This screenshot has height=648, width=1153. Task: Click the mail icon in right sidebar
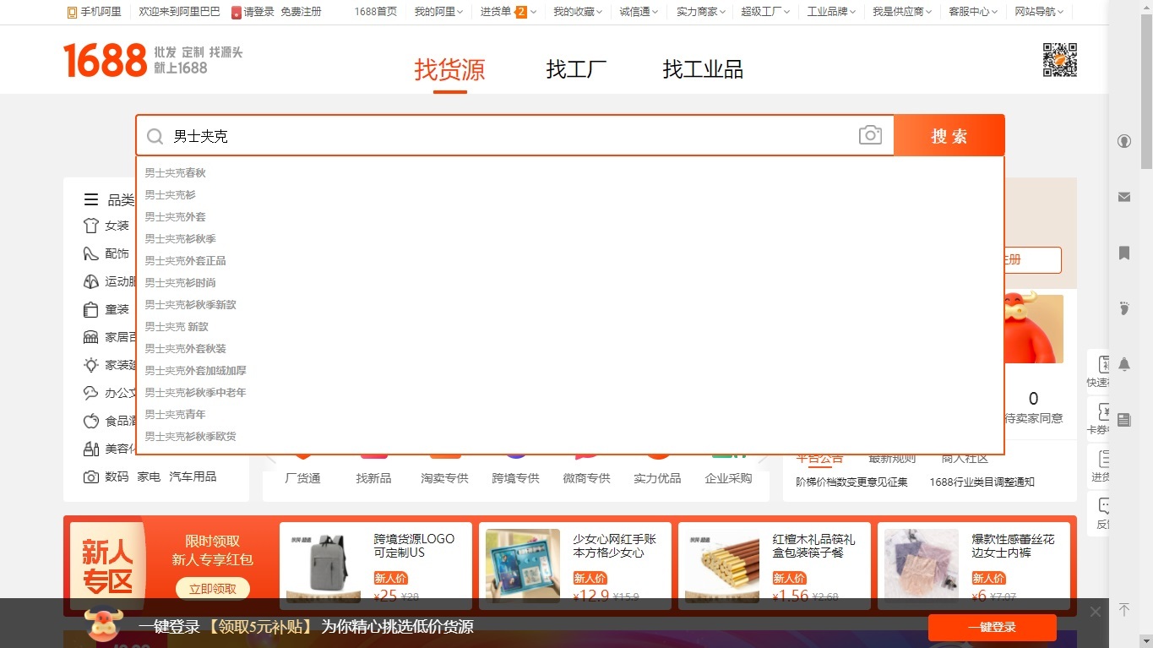[x=1124, y=197]
